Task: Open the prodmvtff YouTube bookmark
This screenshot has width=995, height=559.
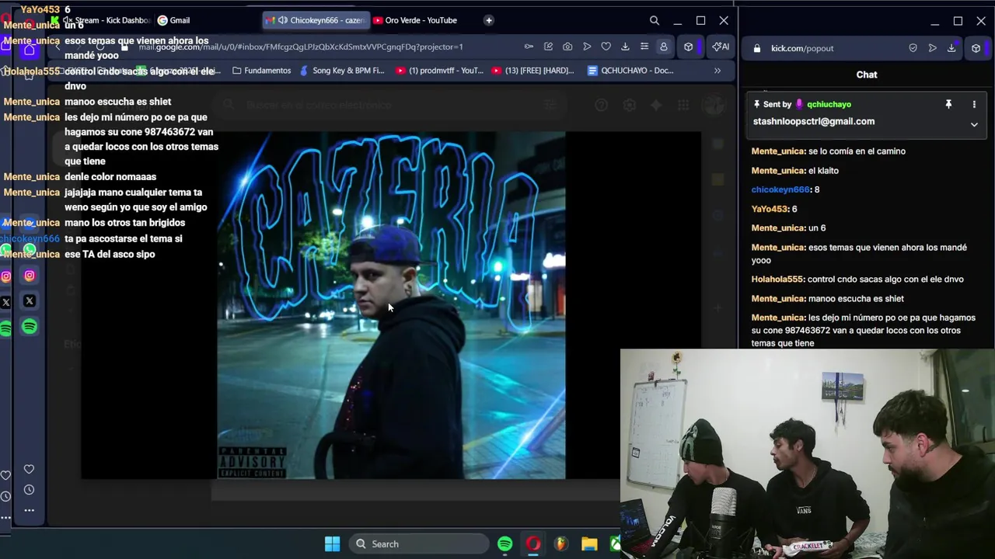Action: pos(440,71)
